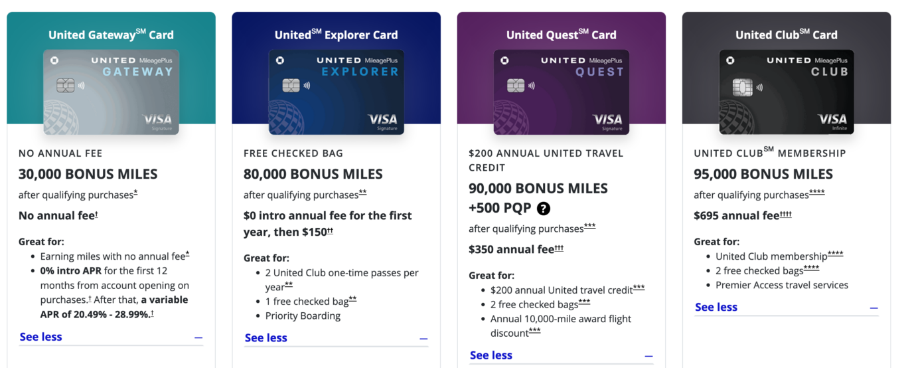This screenshot has width=904, height=368.
Task: Click the PQP question mark help icon
Action: tap(544, 209)
